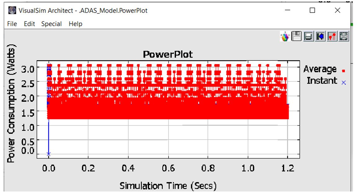Open the Edit menu
This screenshot has width=357, height=194.
pos(29,24)
